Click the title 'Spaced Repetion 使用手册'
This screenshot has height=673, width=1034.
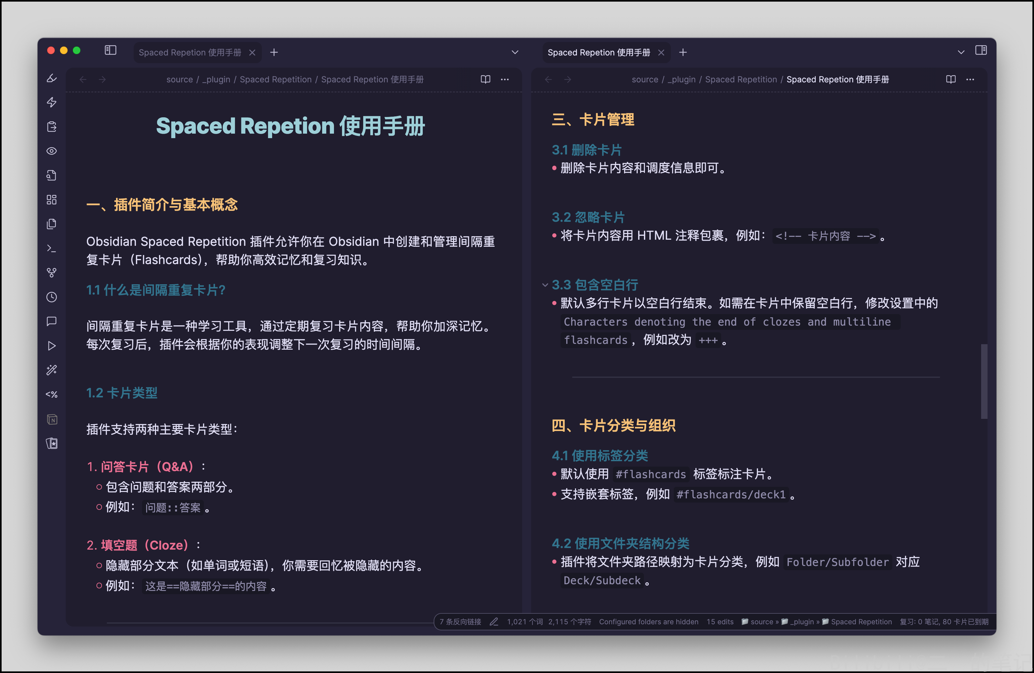click(290, 126)
